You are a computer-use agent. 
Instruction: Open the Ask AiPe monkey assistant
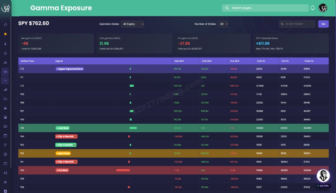[323, 176]
